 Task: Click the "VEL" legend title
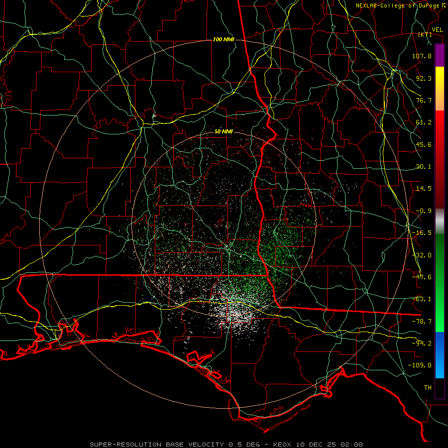[438, 30]
